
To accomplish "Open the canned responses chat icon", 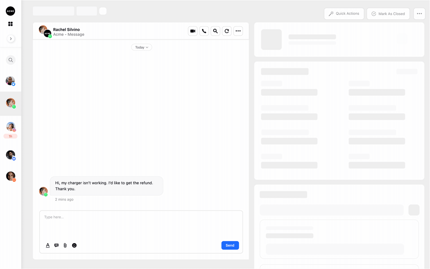I will pos(56,245).
